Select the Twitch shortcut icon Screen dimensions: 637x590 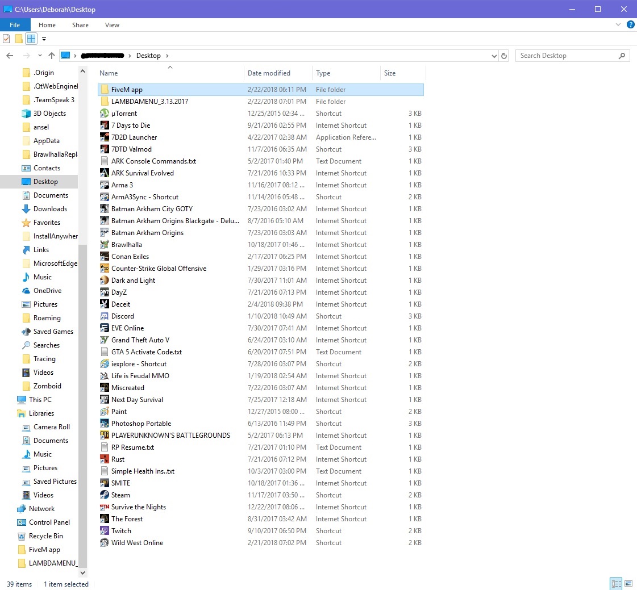point(105,531)
